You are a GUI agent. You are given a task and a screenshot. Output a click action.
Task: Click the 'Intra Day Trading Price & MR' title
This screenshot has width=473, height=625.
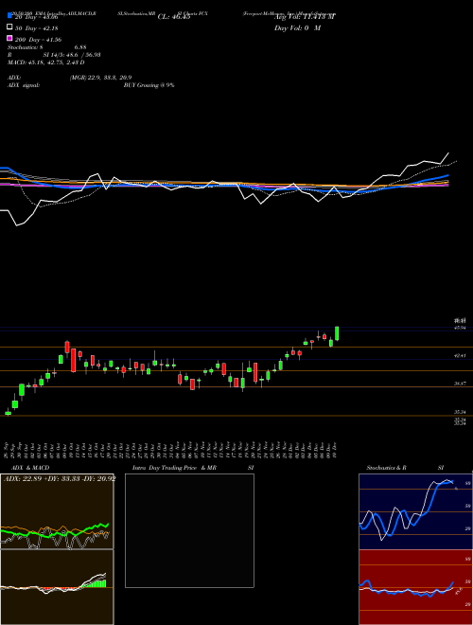point(174,468)
